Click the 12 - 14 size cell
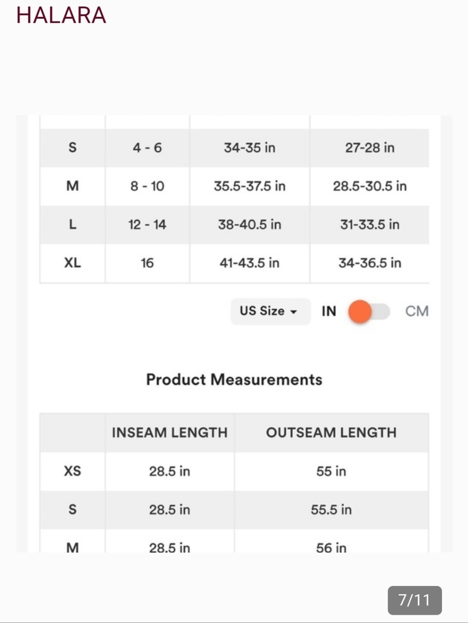The width and height of the screenshot is (468, 623). coord(147,225)
